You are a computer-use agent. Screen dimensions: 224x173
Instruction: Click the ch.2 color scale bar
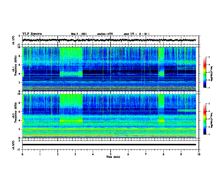pos(204,119)
